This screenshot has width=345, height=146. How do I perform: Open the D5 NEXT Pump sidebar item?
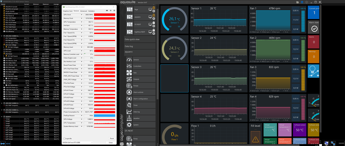141,139
